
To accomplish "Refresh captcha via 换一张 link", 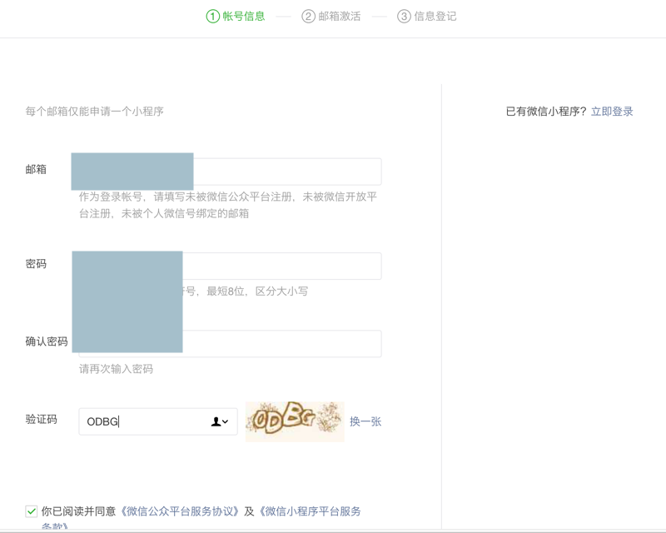I will pos(365,421).
